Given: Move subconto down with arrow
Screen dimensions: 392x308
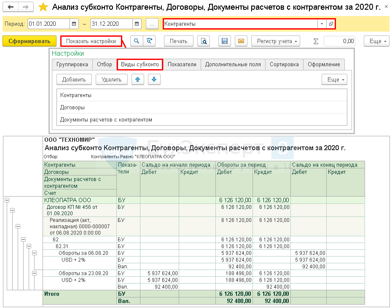Looking at the screenshot, I should click(x=154, y=79).
